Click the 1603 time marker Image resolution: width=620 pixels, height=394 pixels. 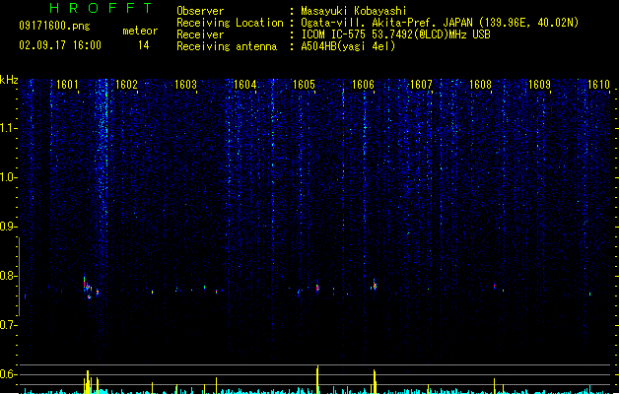tap(185, 85)
